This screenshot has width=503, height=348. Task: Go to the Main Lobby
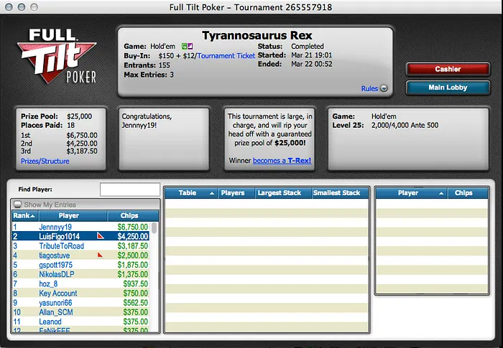click(448, 88)
